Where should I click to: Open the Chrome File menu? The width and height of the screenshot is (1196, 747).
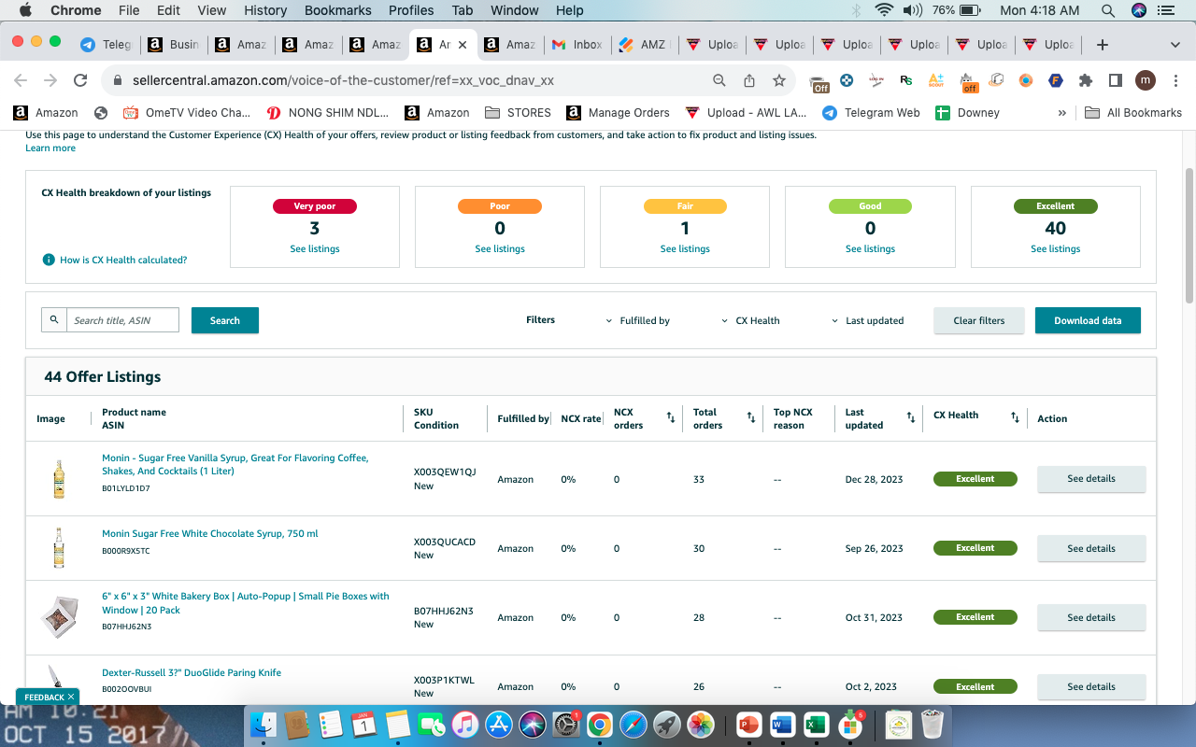point(129,10)
